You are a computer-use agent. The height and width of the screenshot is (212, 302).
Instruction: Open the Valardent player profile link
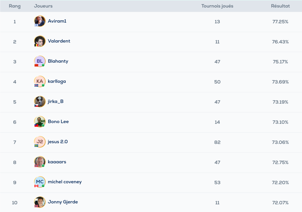59,41
